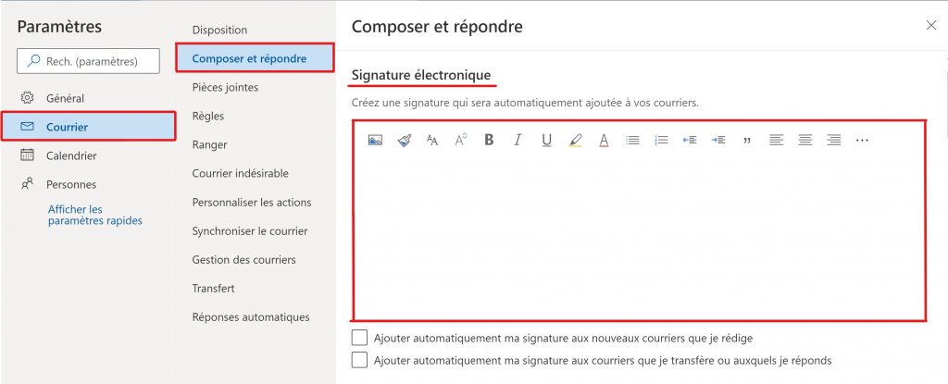Focus the settings search field
The width and height of the screenshot is (948, 384).
88,61
